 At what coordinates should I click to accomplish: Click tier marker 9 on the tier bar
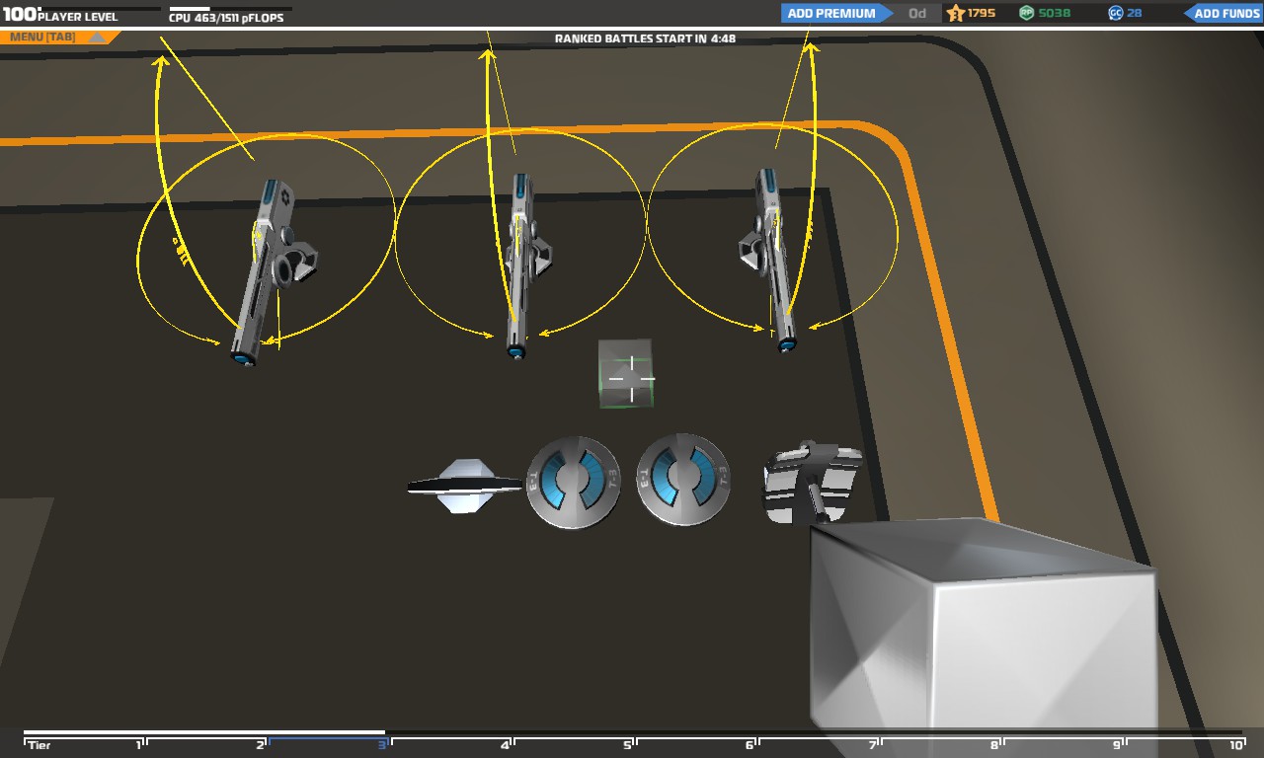tap(1117, 745)
